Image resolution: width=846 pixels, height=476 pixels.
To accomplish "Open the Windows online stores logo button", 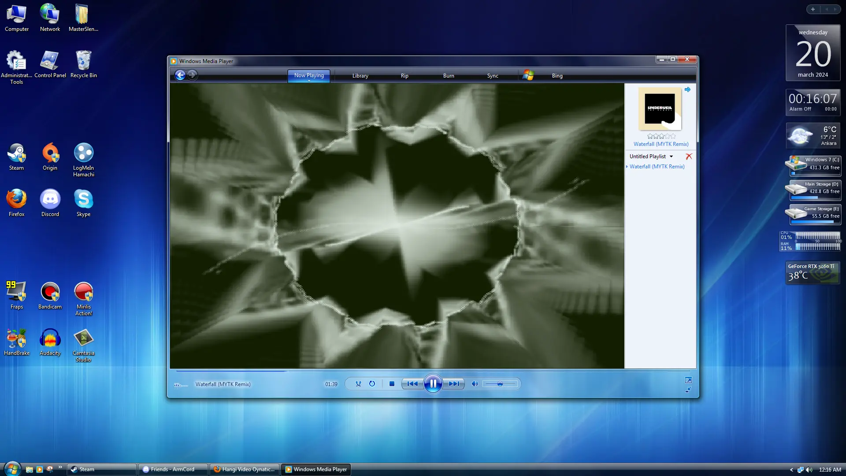I will pos(528,75).
